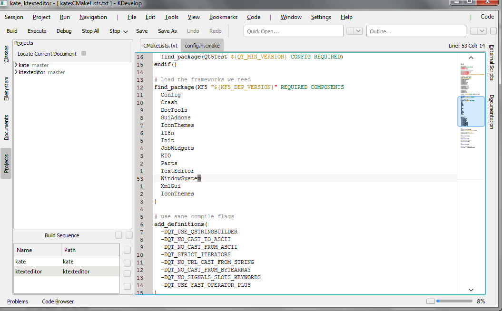Click right icon button beside Build Sequence title
This screenshot has height=311, width=502.
click(129, 235)
